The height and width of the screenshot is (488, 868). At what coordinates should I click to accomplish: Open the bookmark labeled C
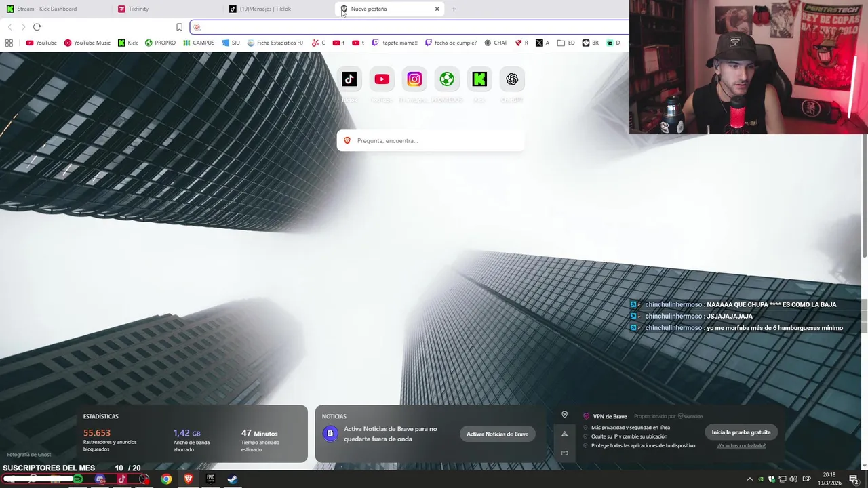pos(318,43)
